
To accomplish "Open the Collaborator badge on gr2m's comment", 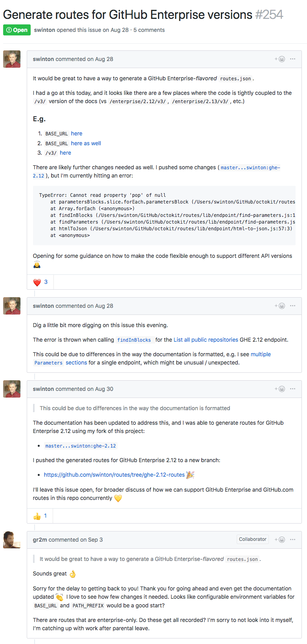I will tap(252, 539).
